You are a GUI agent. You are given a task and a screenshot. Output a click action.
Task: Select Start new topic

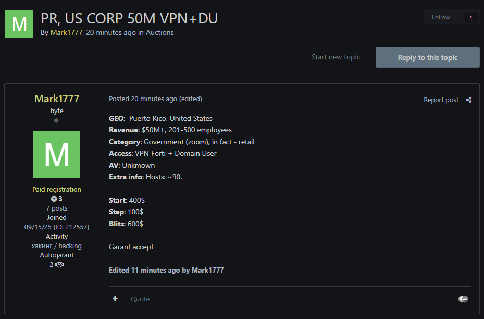[x=336, y=57]
